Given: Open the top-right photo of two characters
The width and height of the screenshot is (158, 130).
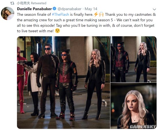Looking at the screenshot, I should [x=134, y=59].
